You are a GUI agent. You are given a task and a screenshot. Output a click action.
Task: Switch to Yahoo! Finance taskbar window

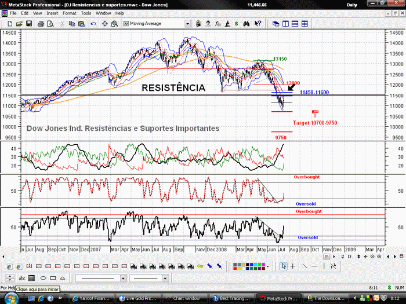pyautogui.click(x=92, y=298)
